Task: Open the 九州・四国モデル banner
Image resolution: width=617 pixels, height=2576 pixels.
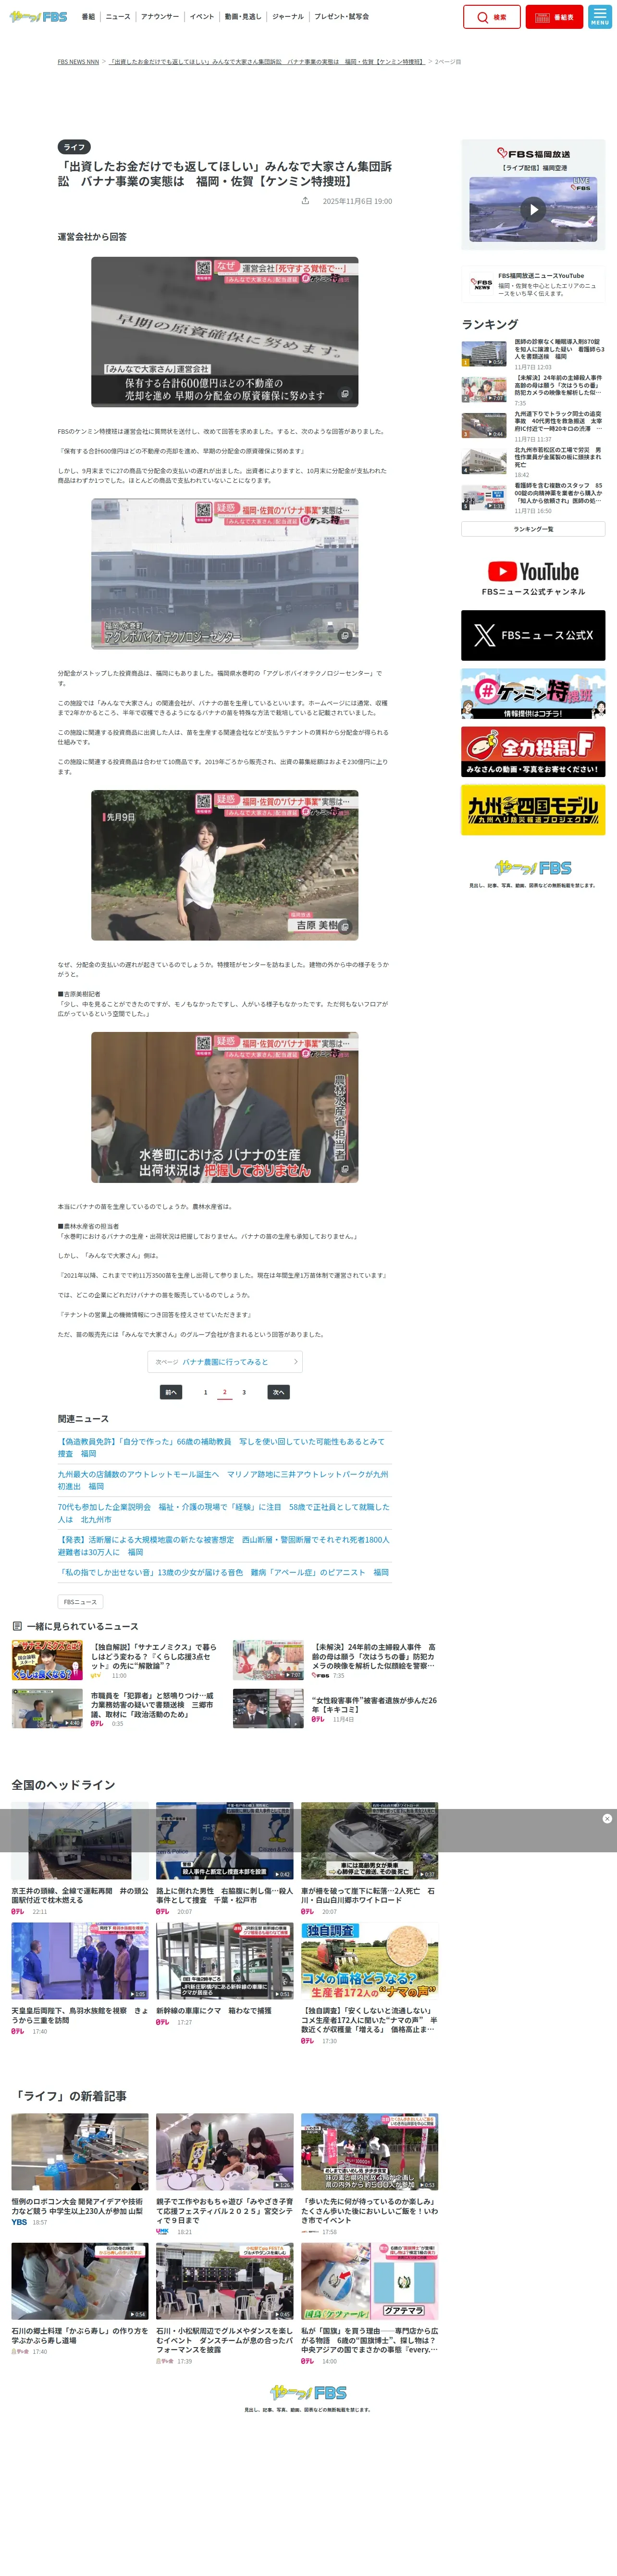Action: (x=533, y=810)
